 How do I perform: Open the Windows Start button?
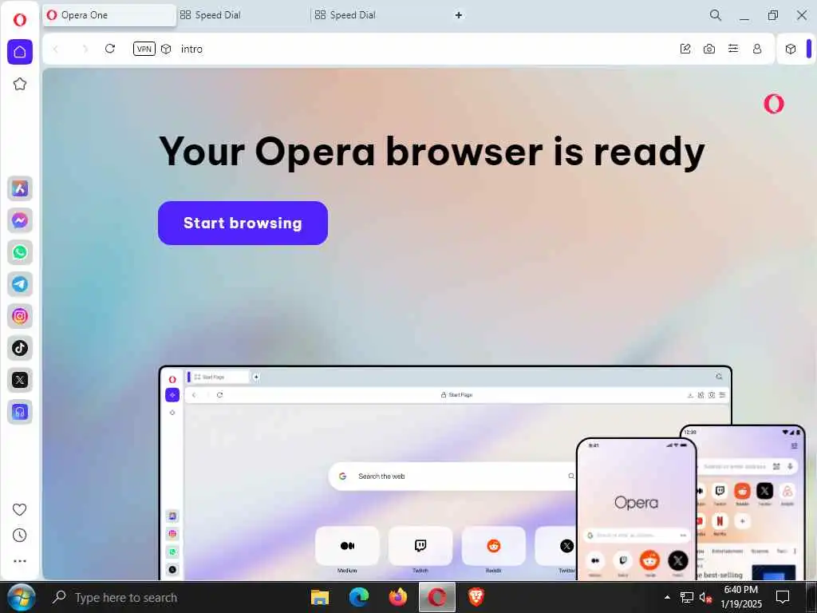22,597
